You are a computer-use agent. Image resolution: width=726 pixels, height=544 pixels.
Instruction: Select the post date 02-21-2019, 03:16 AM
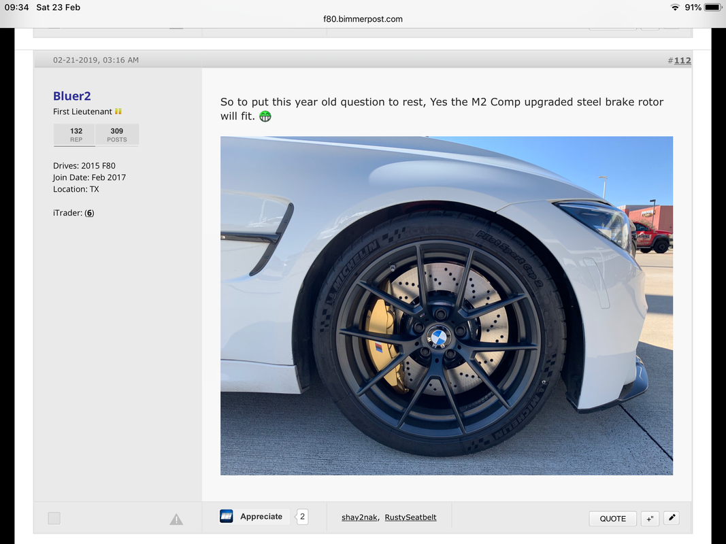point(96,60)
